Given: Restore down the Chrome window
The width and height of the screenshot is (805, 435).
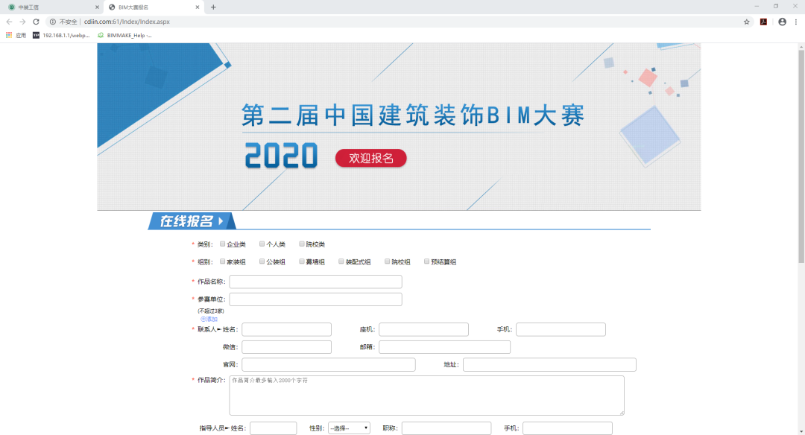Looking at the screenshot, I should coord(776,6).
